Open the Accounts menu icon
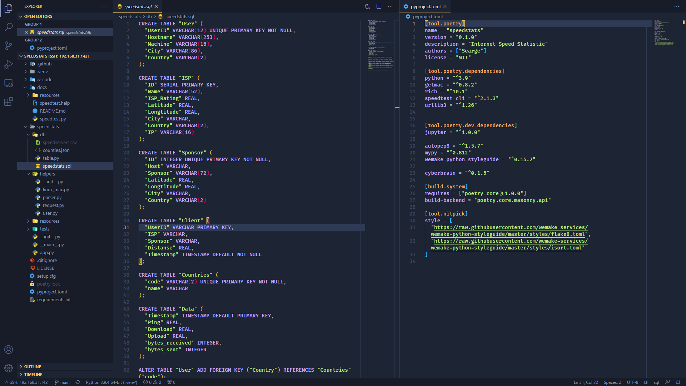 tap(9, 350)
